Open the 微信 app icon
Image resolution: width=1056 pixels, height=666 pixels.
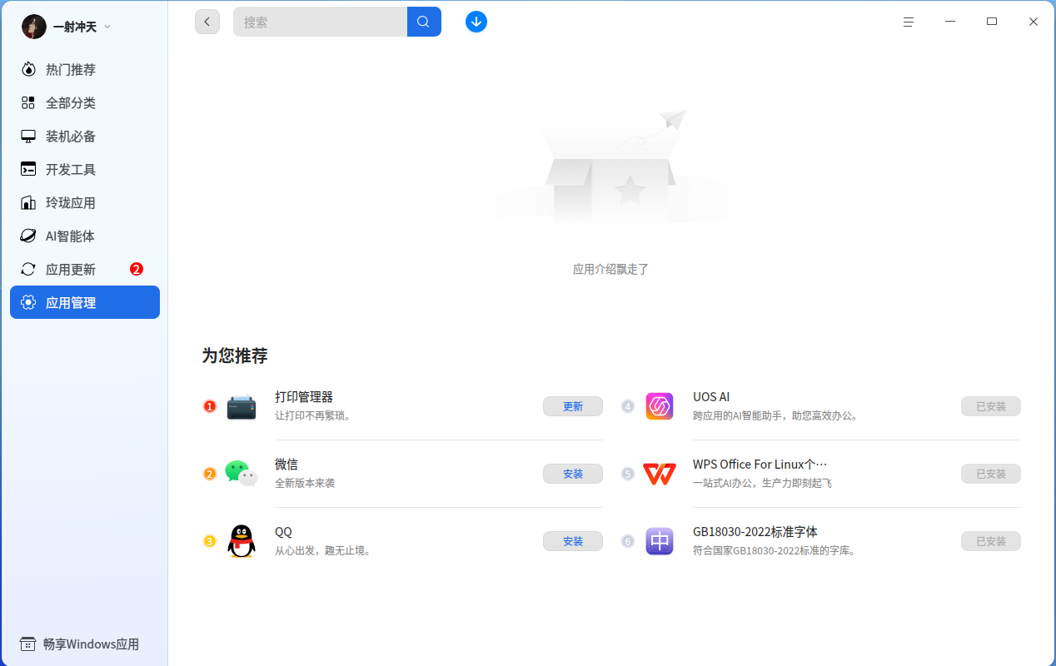point(241,473)
